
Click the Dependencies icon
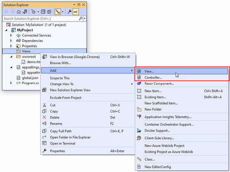pyautogui.click(x=18, y=41)
